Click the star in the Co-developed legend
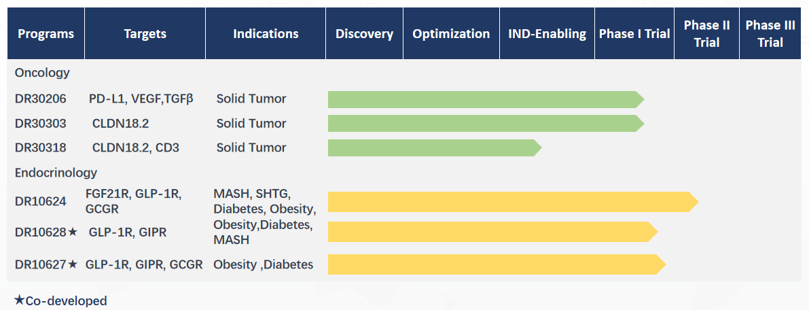Image resolution: width=809 pixels, height=310 pixels. click(19, 300)
